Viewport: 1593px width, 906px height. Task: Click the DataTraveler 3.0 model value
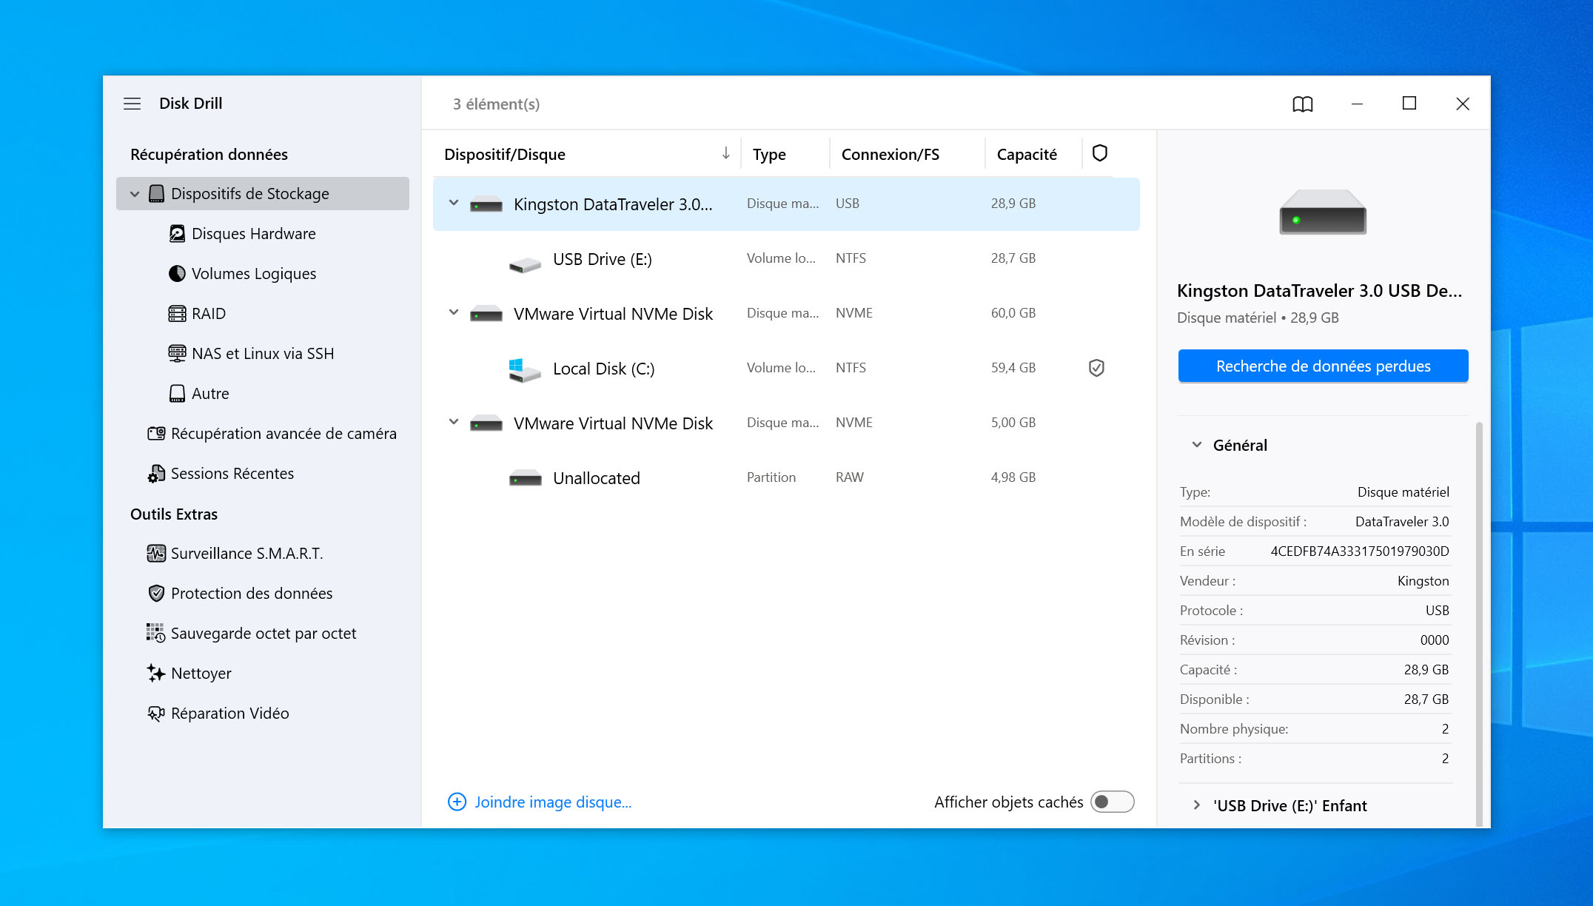point(1402,522)
